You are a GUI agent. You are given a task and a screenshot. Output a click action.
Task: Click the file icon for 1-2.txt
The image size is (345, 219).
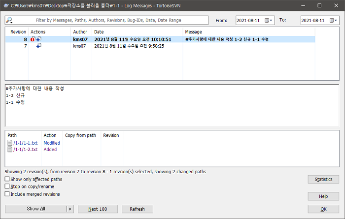[10, 149]
